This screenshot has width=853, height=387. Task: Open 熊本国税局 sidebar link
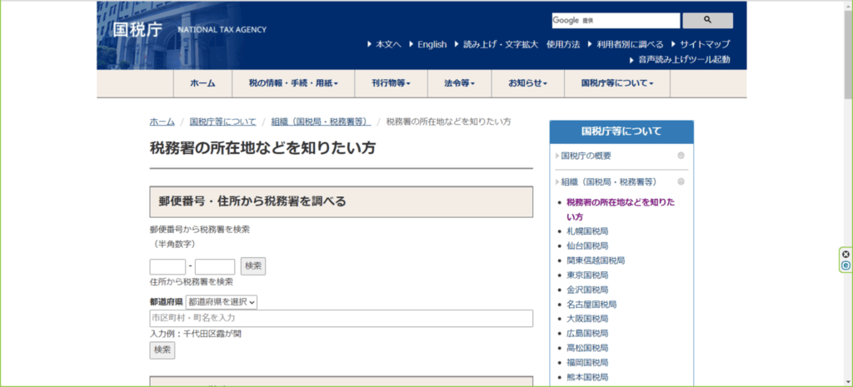point(587,377)
